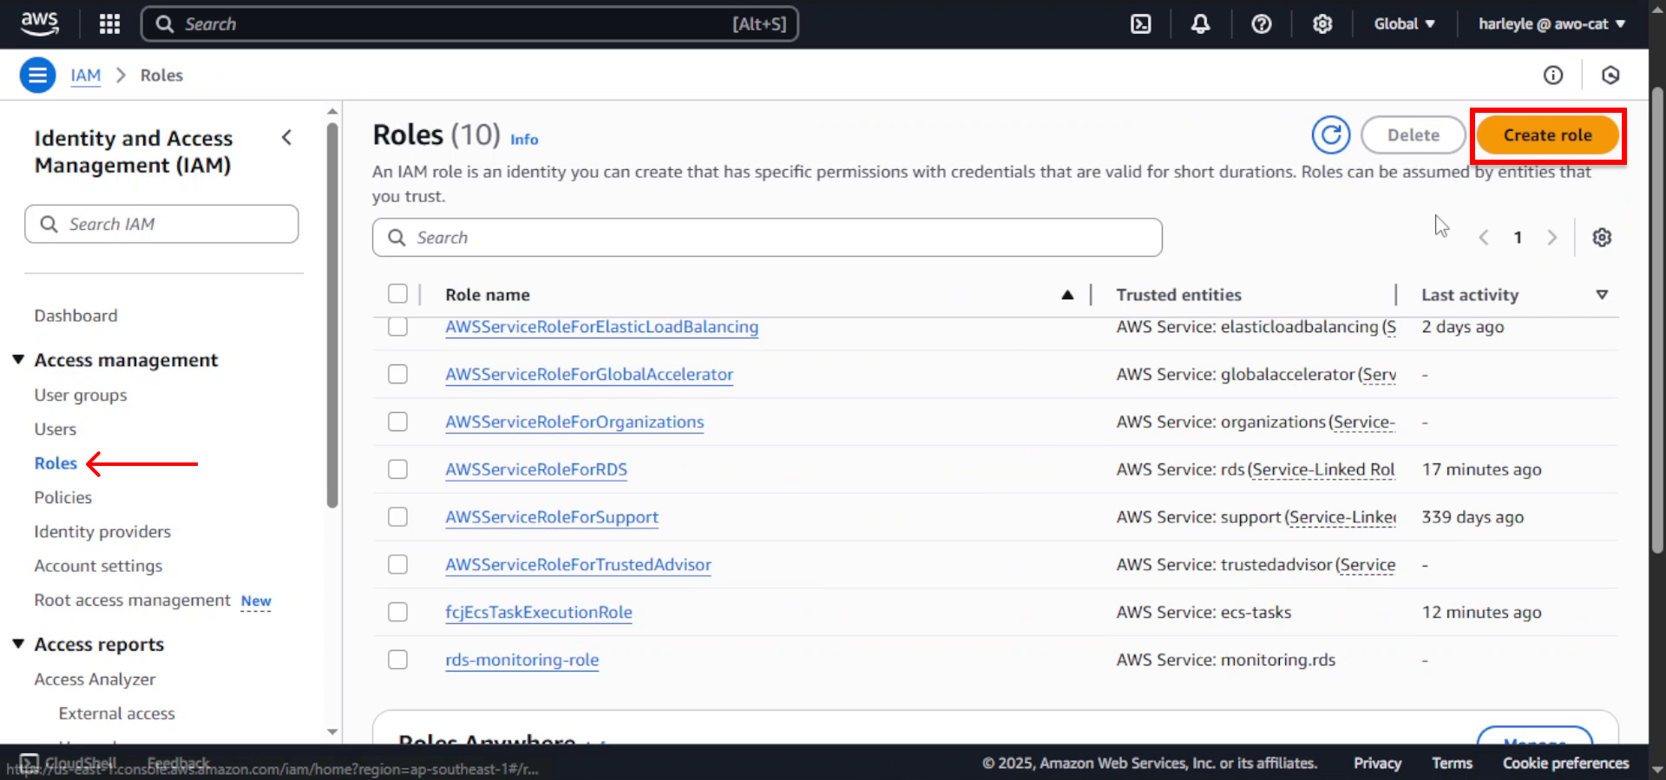Screen dimensions: 1666x780
Task: Click the sidebar vertical scrollbar
Action: click(x=332, y=315)
